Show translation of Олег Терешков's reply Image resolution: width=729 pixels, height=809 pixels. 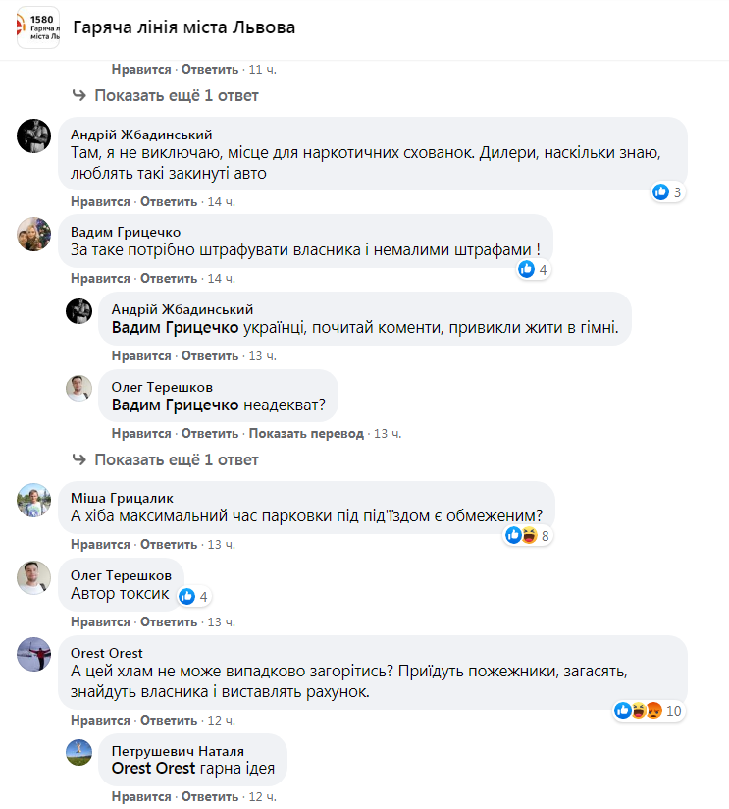tap(306, 433)
